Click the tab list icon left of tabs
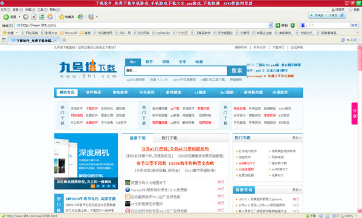The width and height of the screenshot is (362, 218). tap(4, 40)
